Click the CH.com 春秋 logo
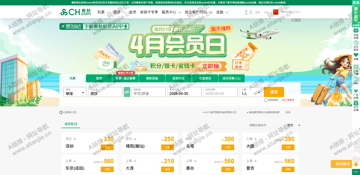Image resolution: width=360 pixels, height=175 pixels. 76,12
